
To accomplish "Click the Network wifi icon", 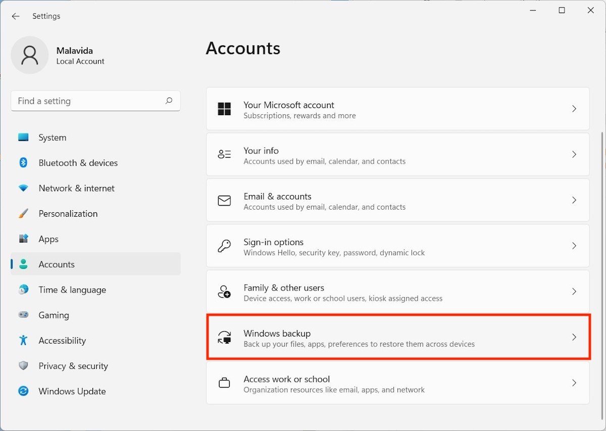I will point(23,188).
